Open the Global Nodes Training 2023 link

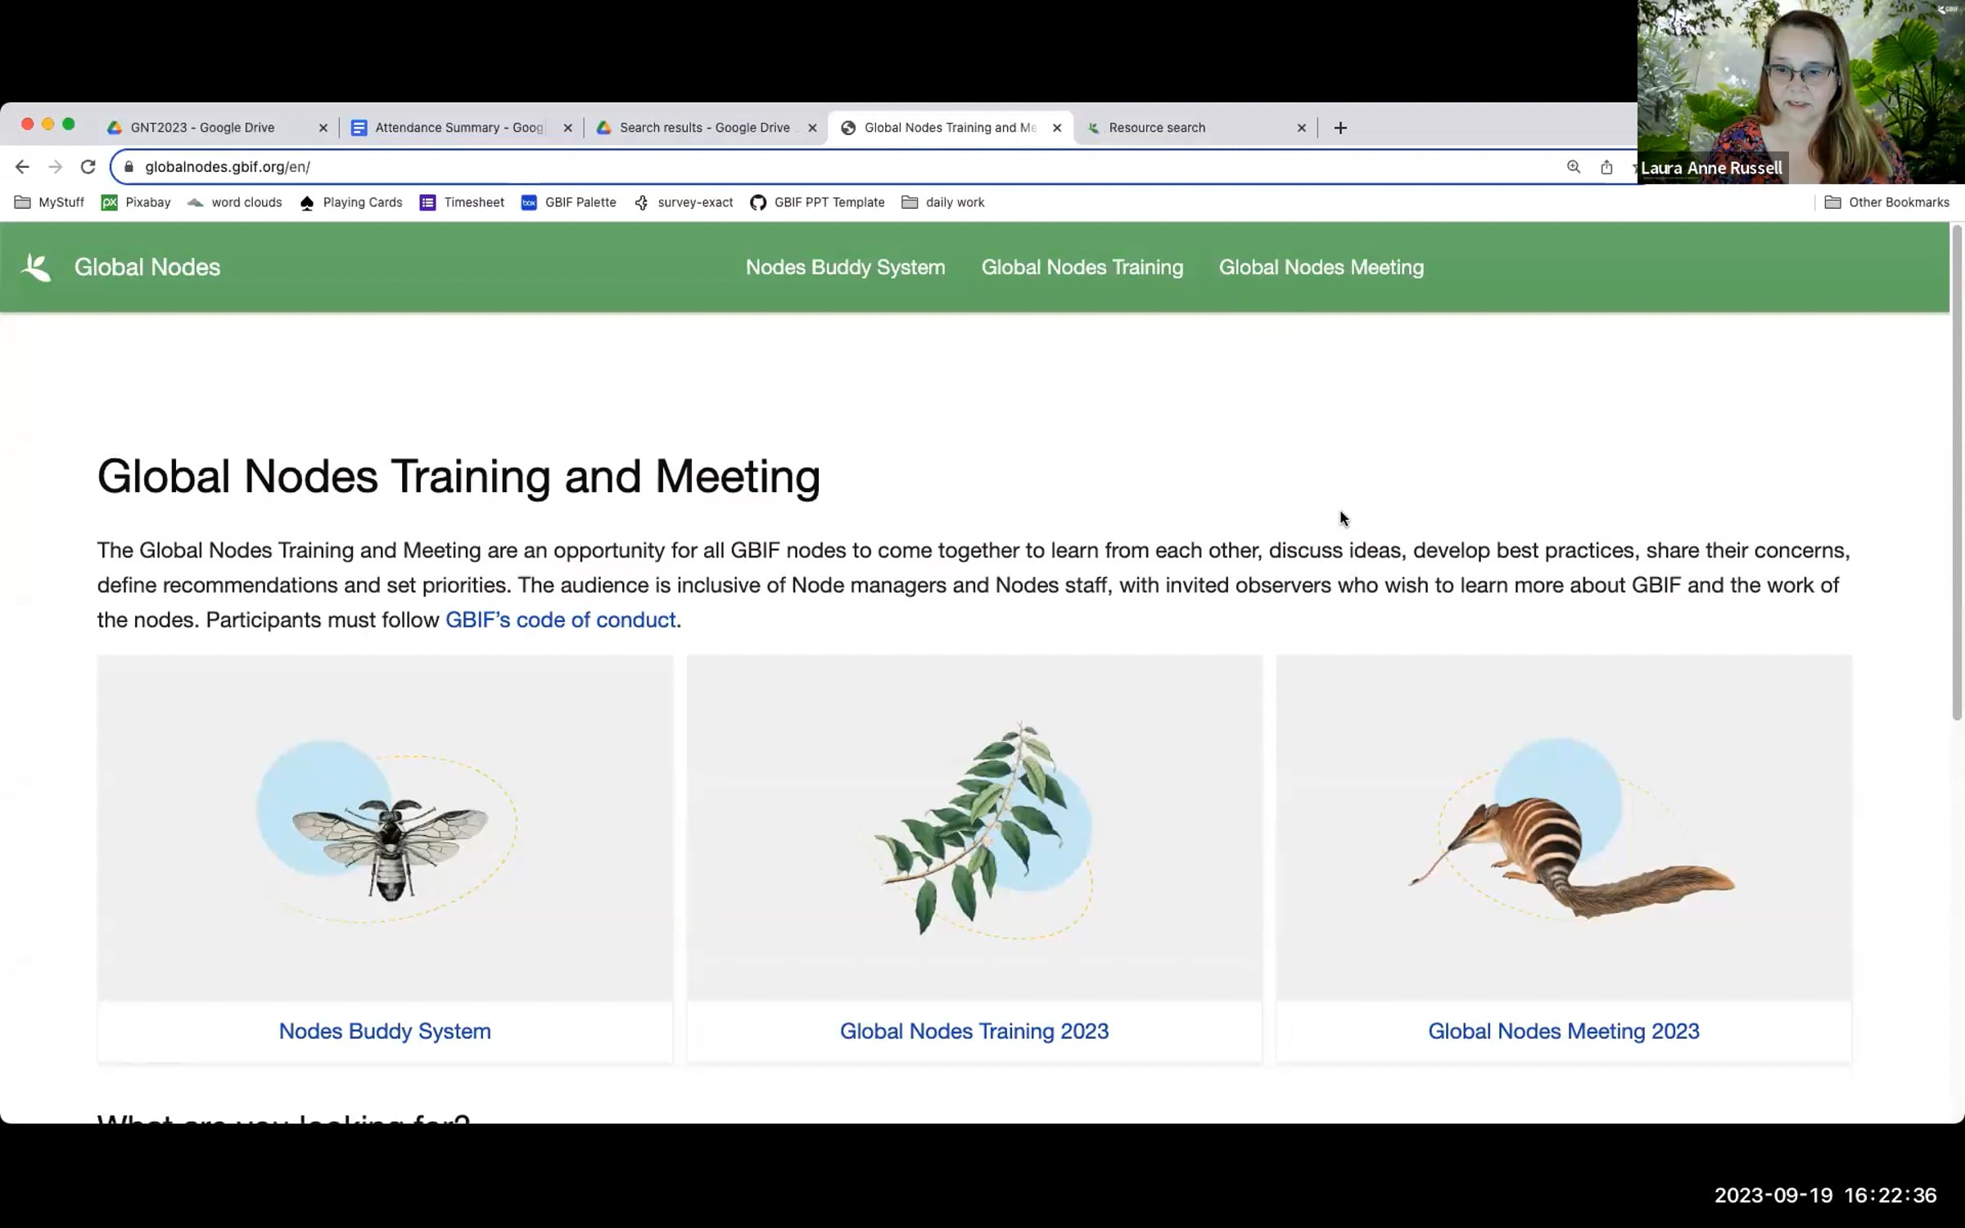973,1031
